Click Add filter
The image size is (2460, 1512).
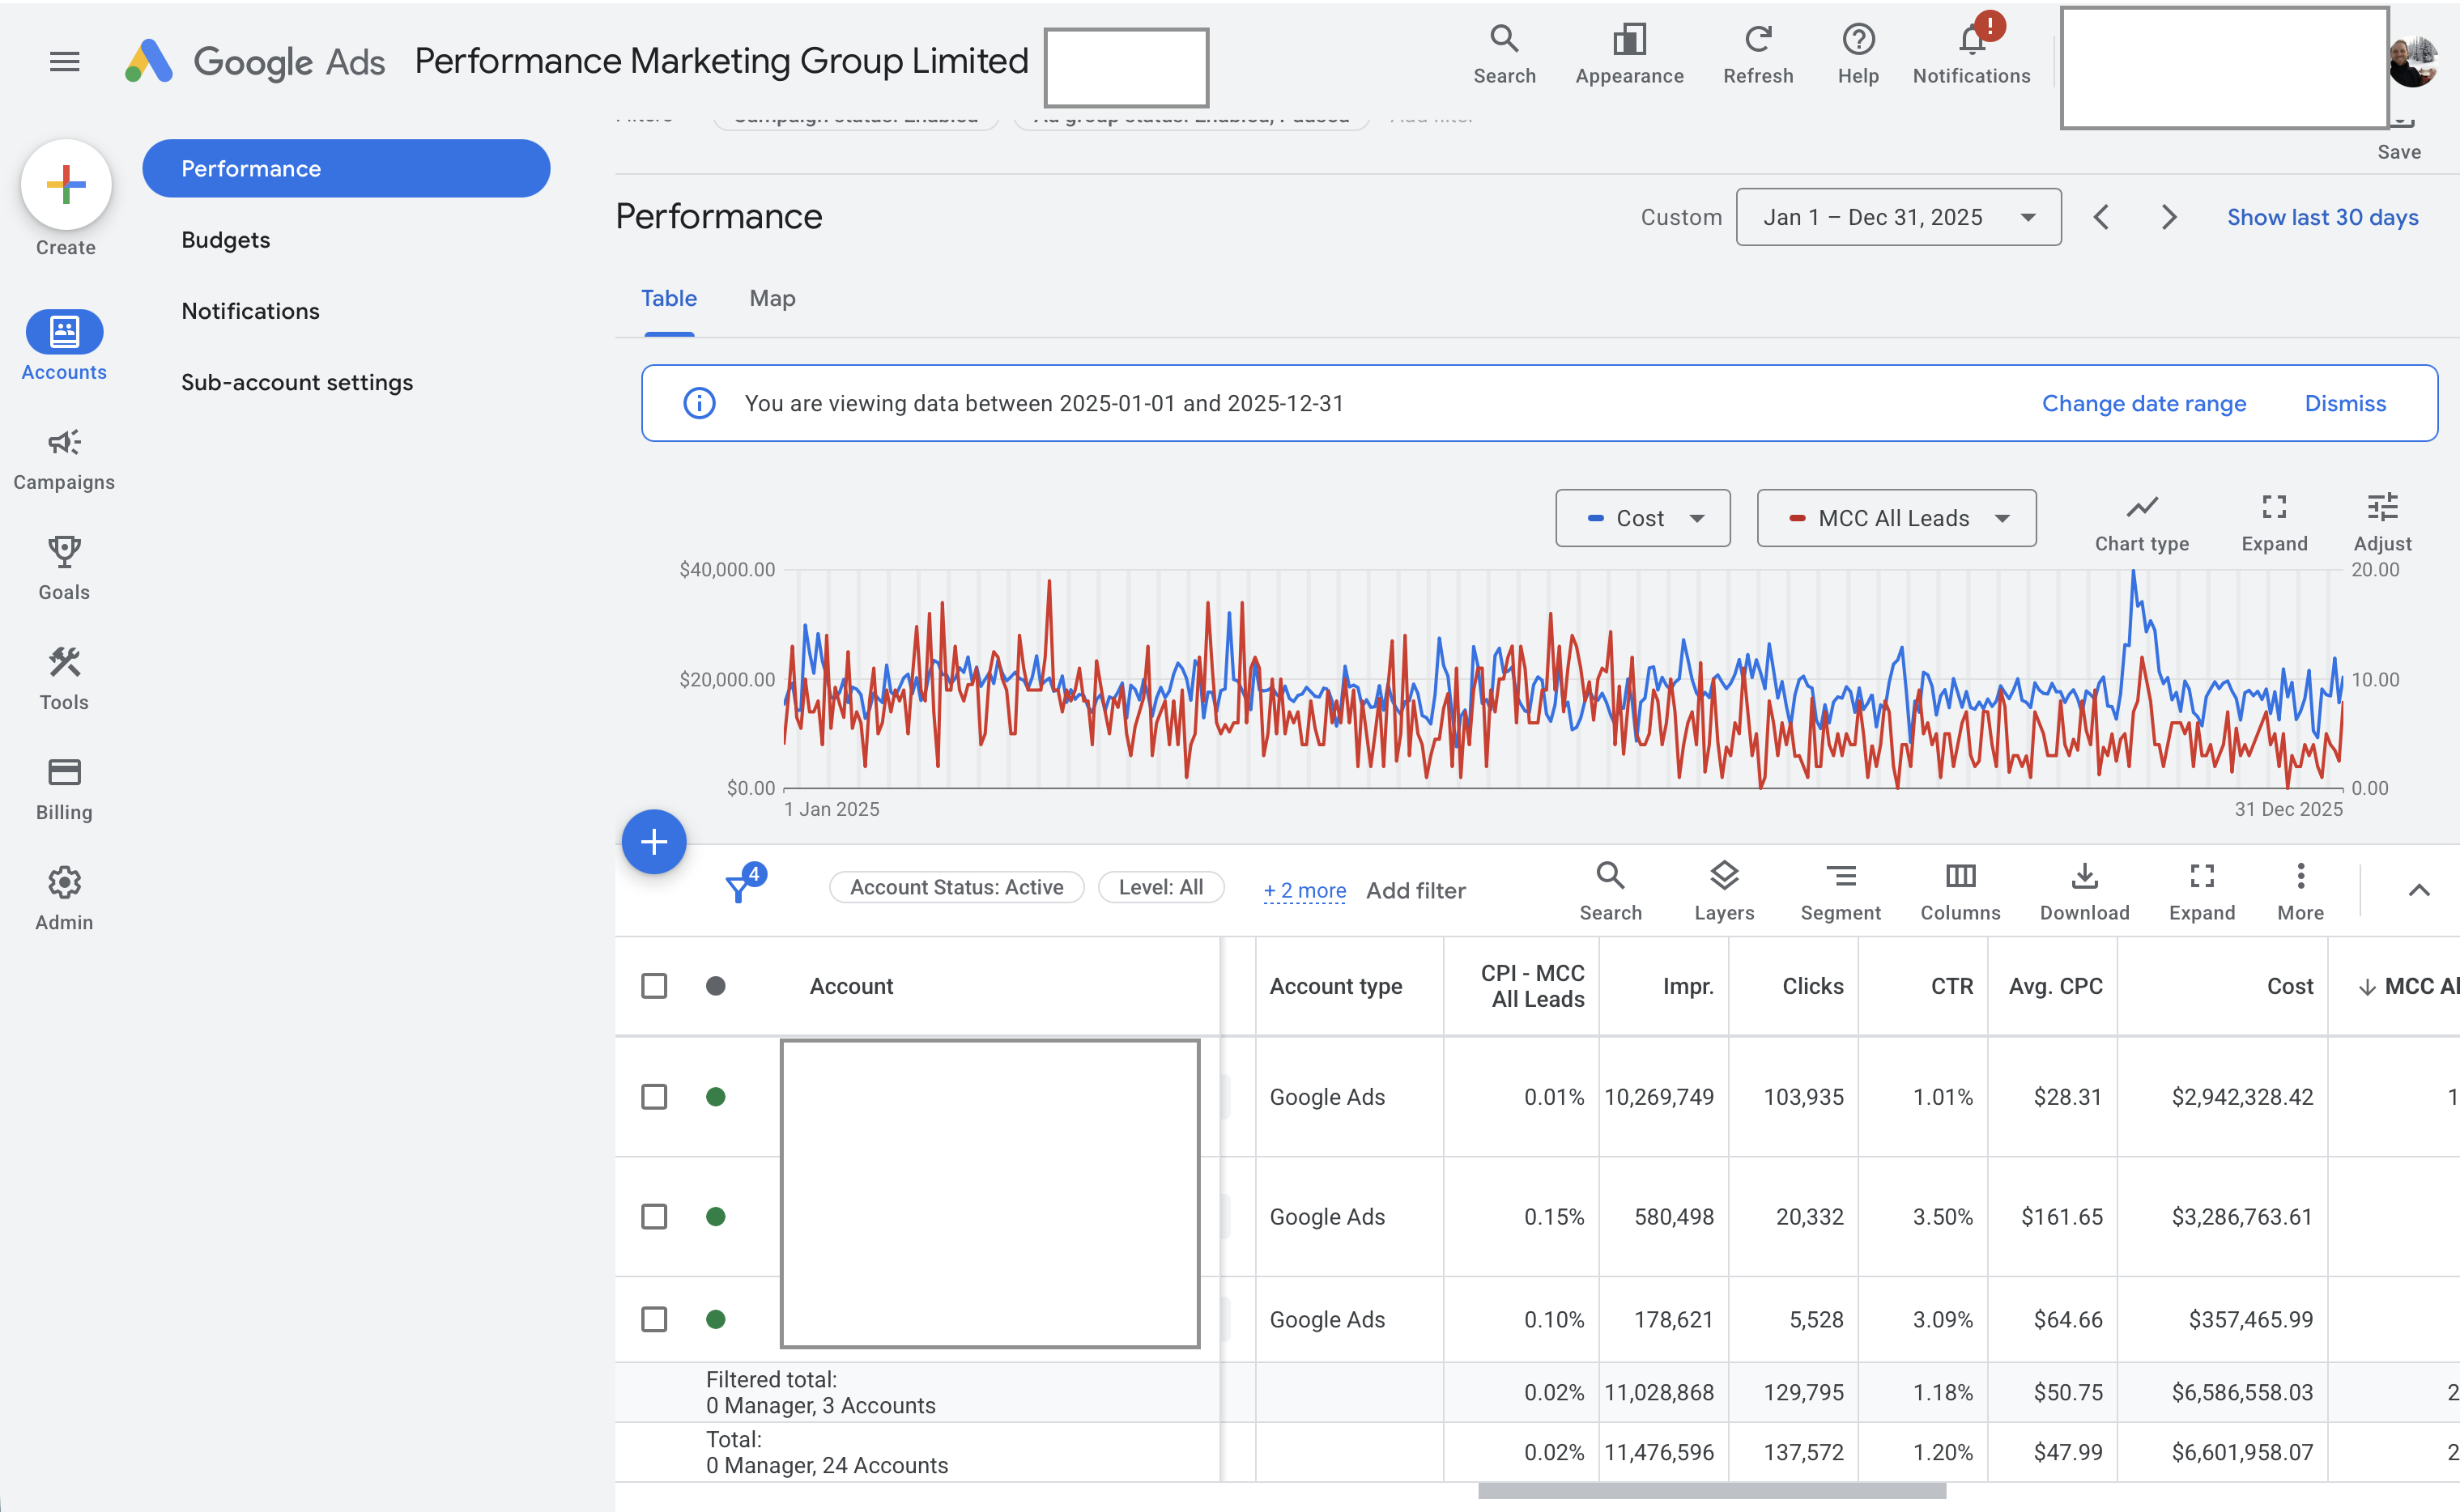coord(1415,890)
